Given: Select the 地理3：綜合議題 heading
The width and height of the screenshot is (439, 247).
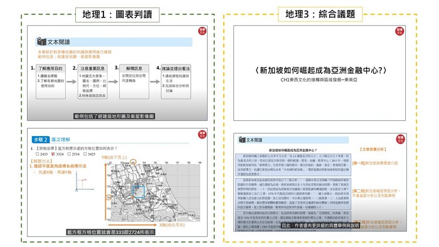Looking at the screenshot, I should 320,14.
